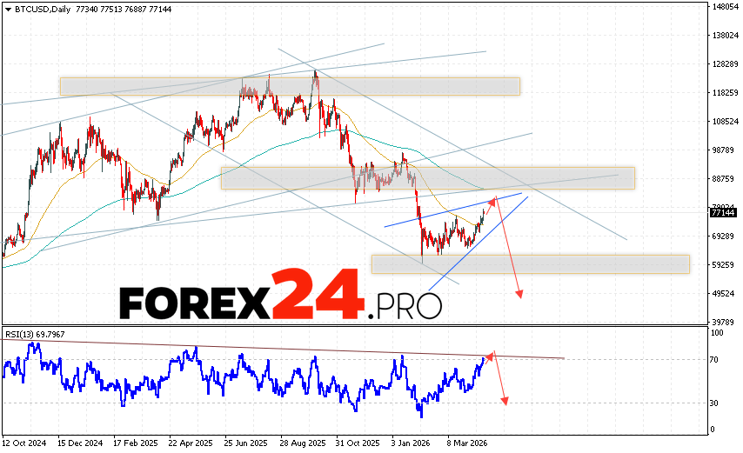
Task: Select the upper gray resistance zone near 118249
Action: [289, 86]
